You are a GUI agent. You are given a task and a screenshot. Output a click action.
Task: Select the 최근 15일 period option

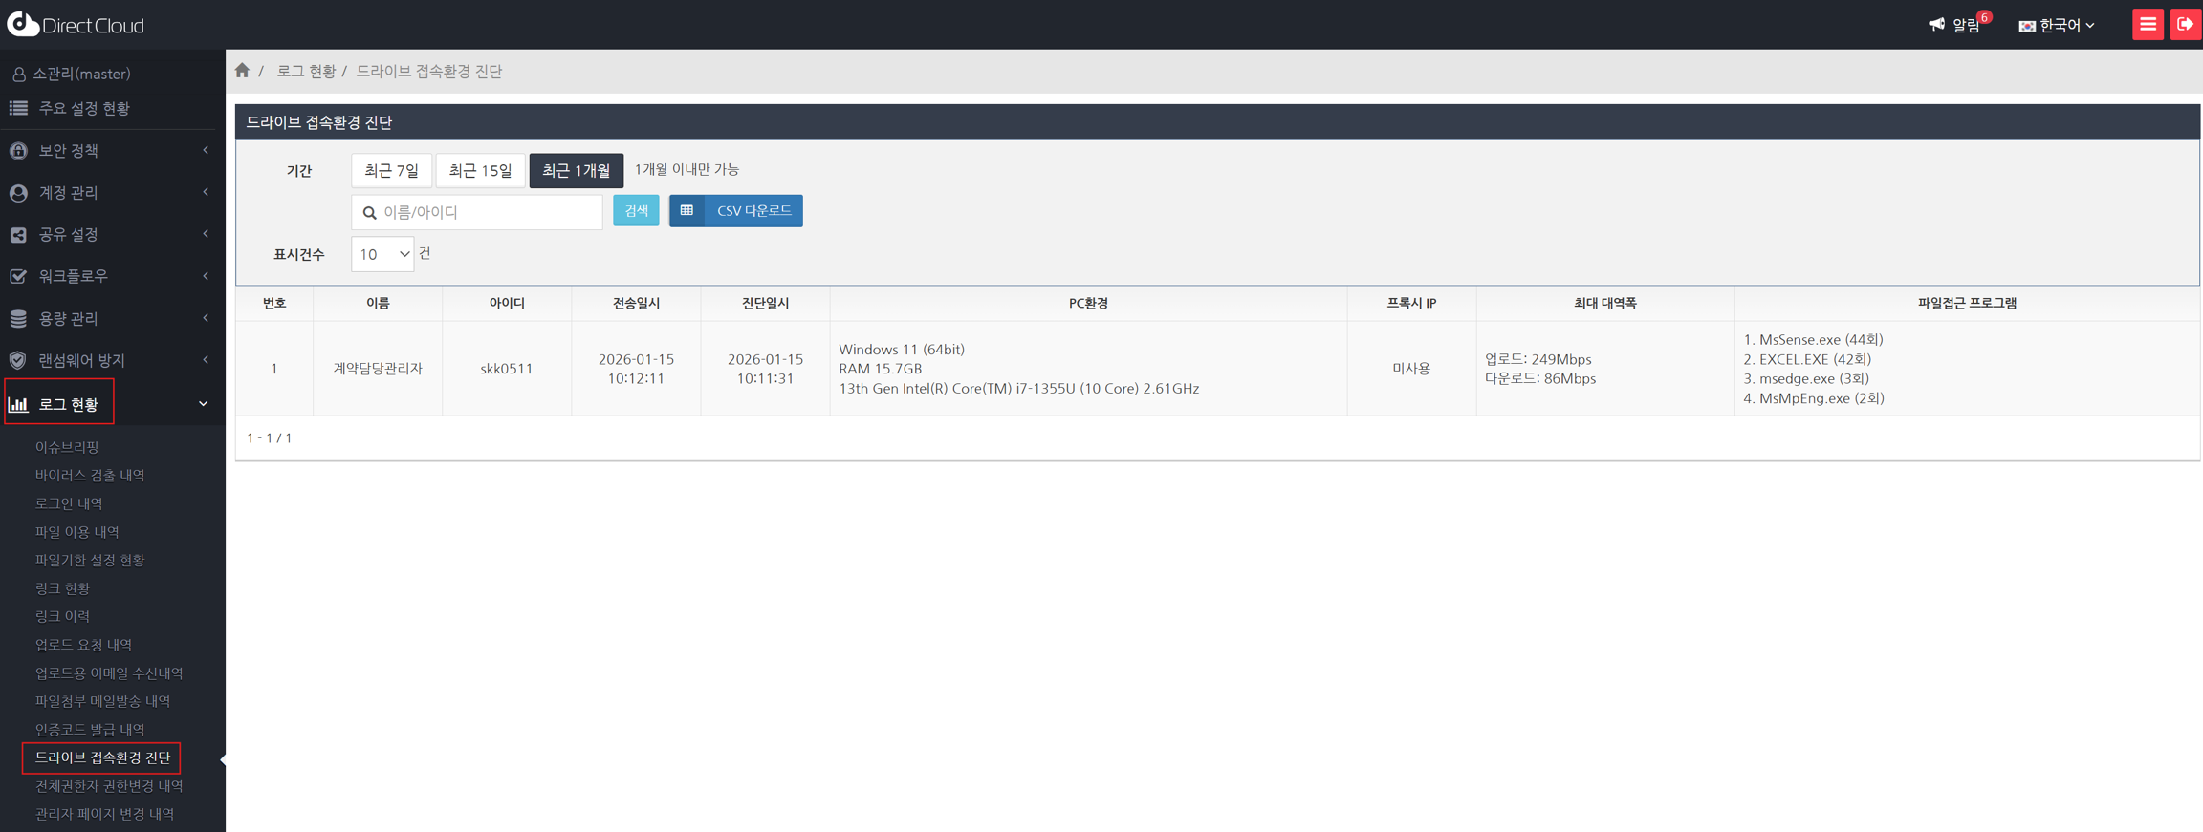click(x=480, y=170)
